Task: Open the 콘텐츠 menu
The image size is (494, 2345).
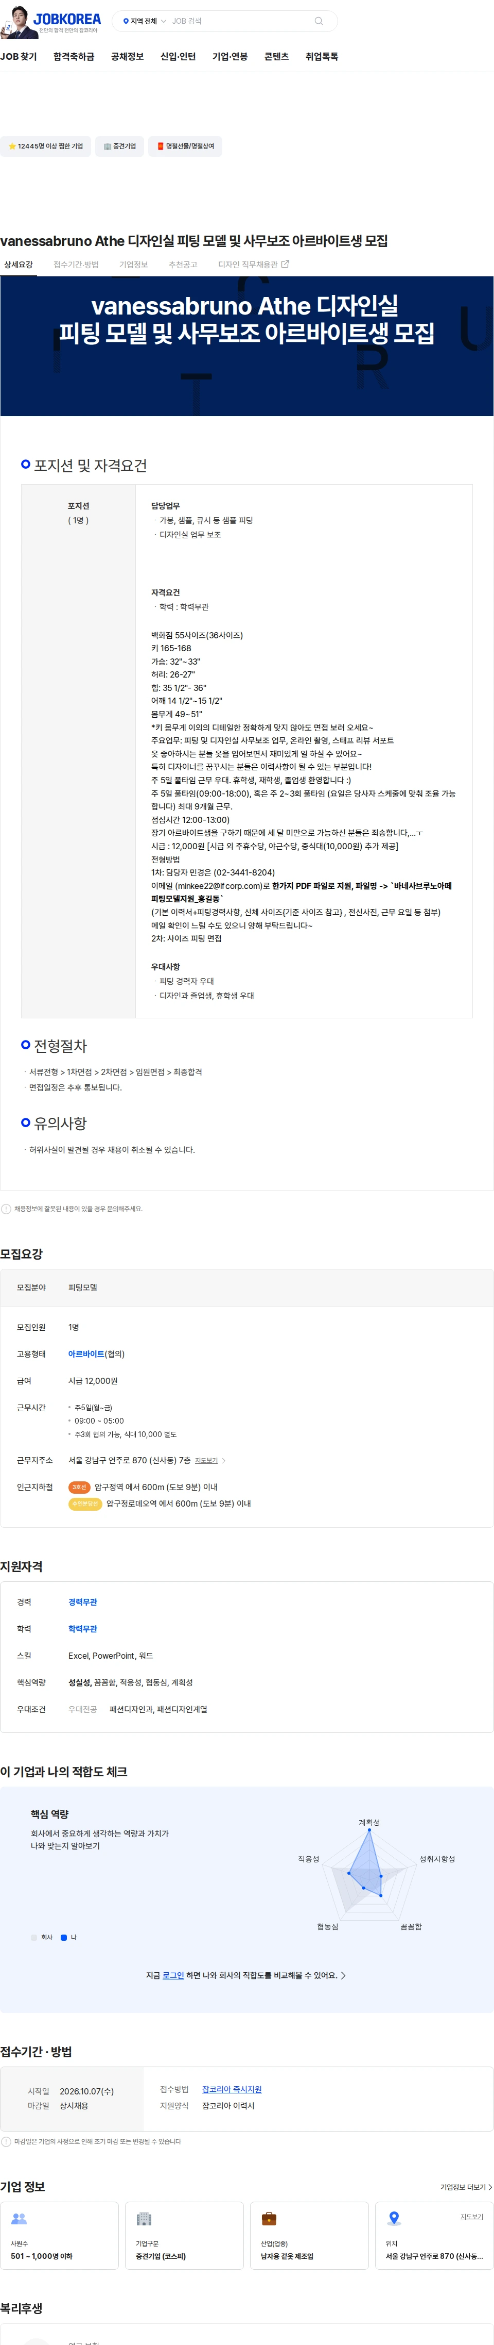Action: (x=276, y=56)
